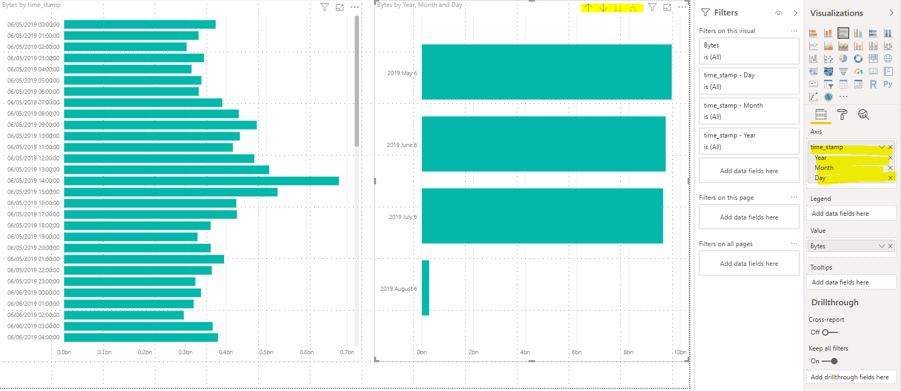Toggle Cross-report drillthrough switch
901x391 pixels.
[x=830, y=332]
